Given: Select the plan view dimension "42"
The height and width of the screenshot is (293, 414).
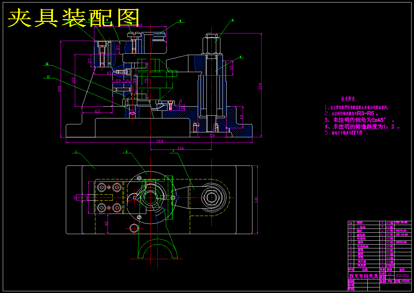Looking at the screenshot, I should [107, 224].
